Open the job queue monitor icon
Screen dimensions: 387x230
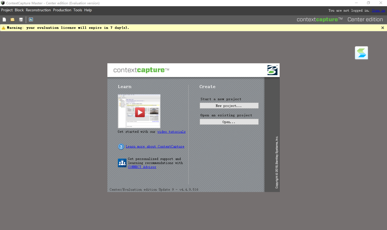[31, 20]
